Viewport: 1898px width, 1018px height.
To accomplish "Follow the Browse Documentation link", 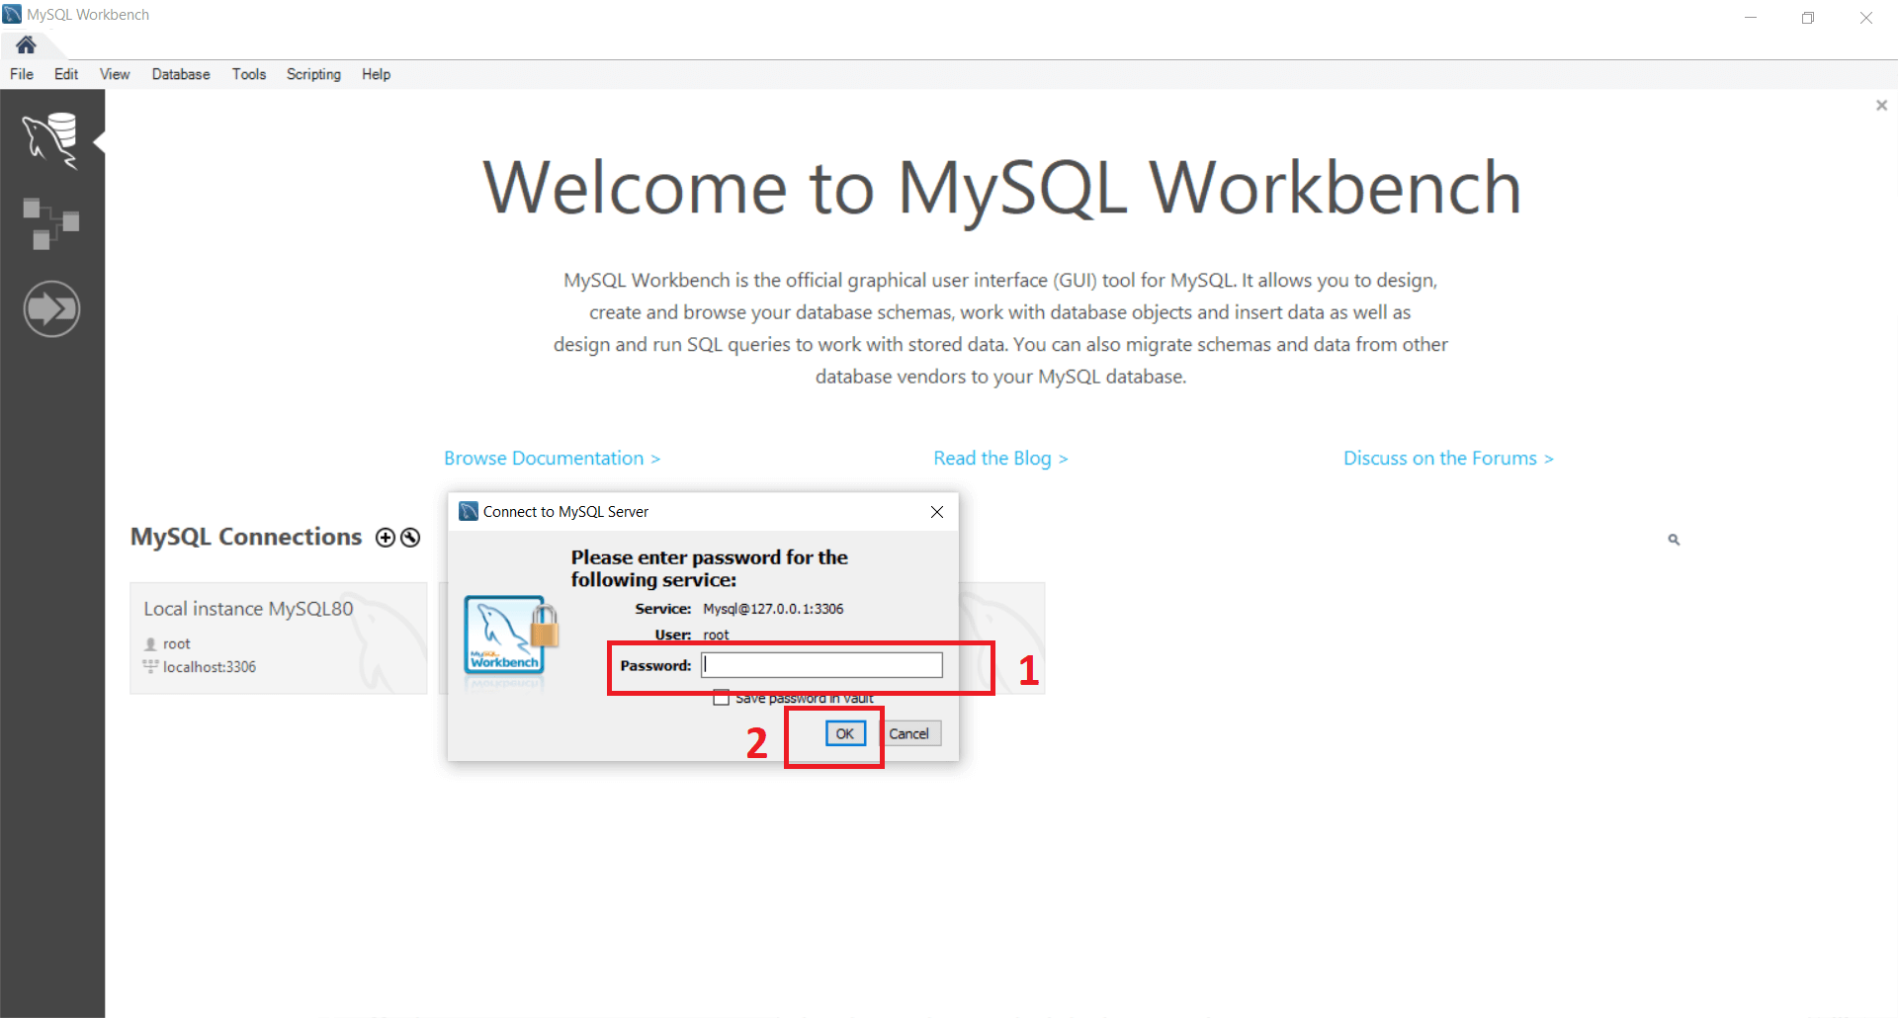I will (x=552, y=458).
